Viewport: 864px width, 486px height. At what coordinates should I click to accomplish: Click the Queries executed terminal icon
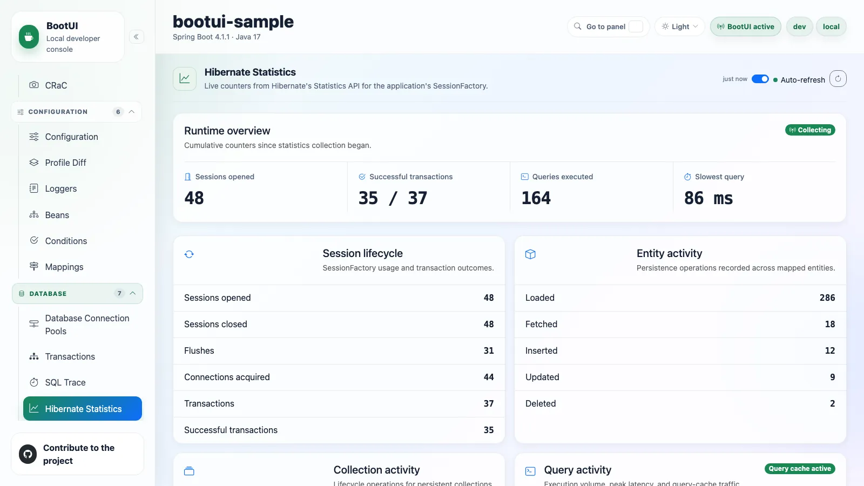pos(524,177)
